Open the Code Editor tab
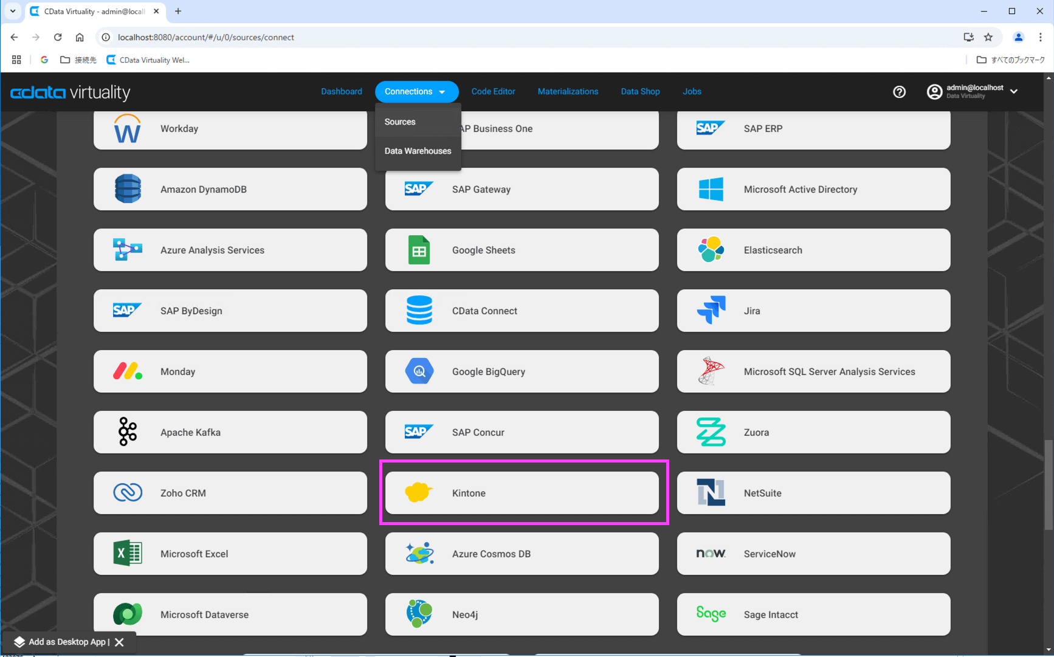Image resolution: width=1054 pixels, height=657 pixels. click(x=493, y=92)
